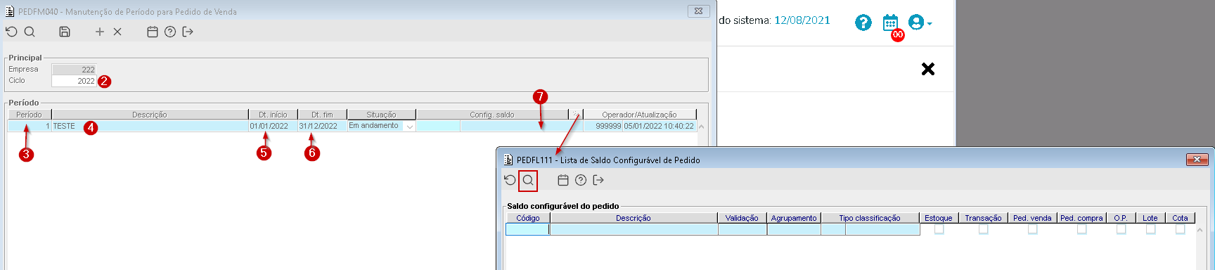The height and width of the screenshot is (270, 1215).
Task: Enable the O.P. checkbox
Action: [1121, 229]
